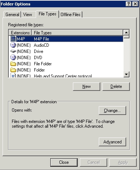Click the Delete button

click(x=116, y=86)
